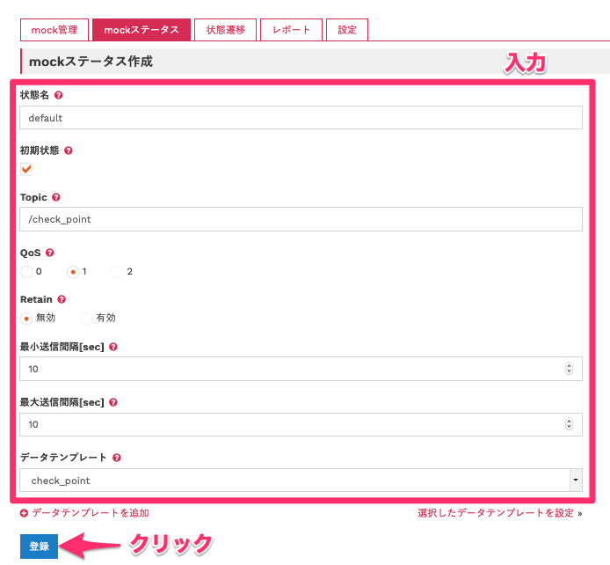Click the データテンプレートを追加 link
Screen dimensions: 610x565
(x=91, y=513)
